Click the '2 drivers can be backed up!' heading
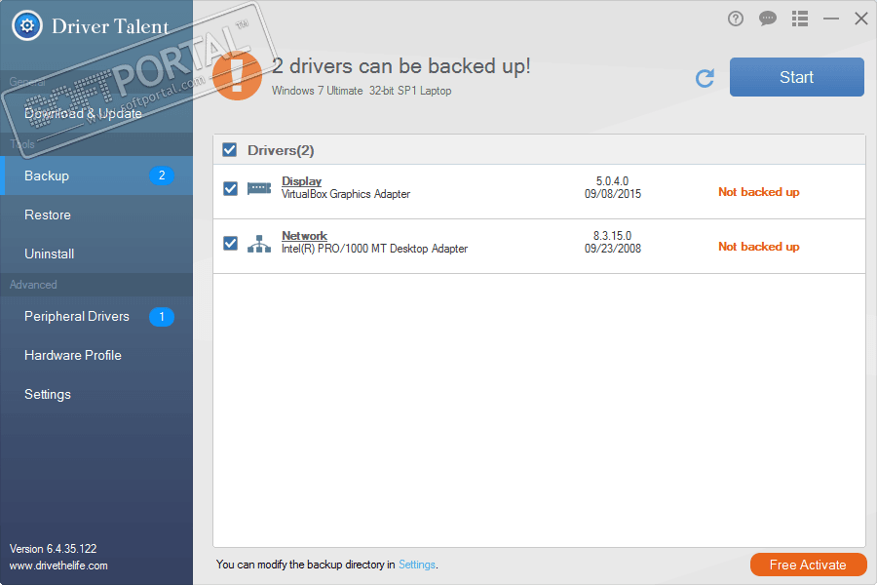Screen dimensions: 877x585 pyautogui.click(x=401, y=66)
